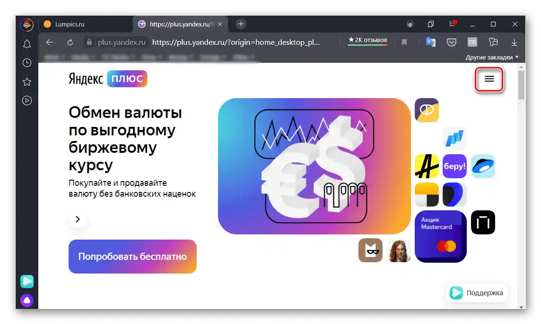Close the plus.yandex.ru tab

[x=220, y=24]
